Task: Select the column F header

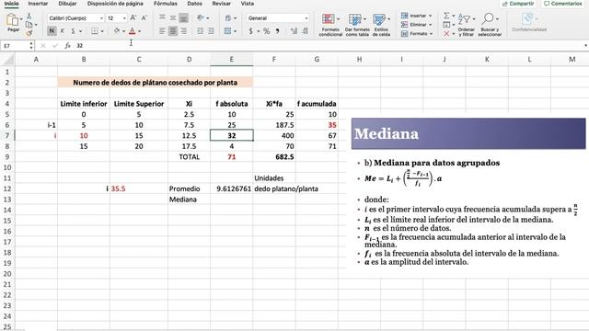Action: 274,59
